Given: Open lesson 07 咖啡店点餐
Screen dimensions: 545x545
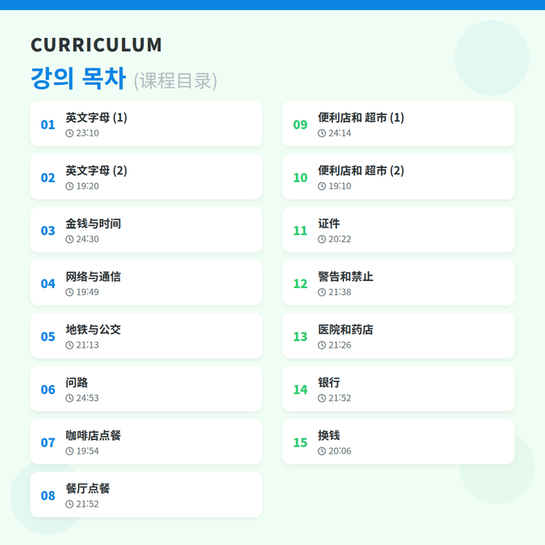Looking at the screenshot, I should 146,441.
